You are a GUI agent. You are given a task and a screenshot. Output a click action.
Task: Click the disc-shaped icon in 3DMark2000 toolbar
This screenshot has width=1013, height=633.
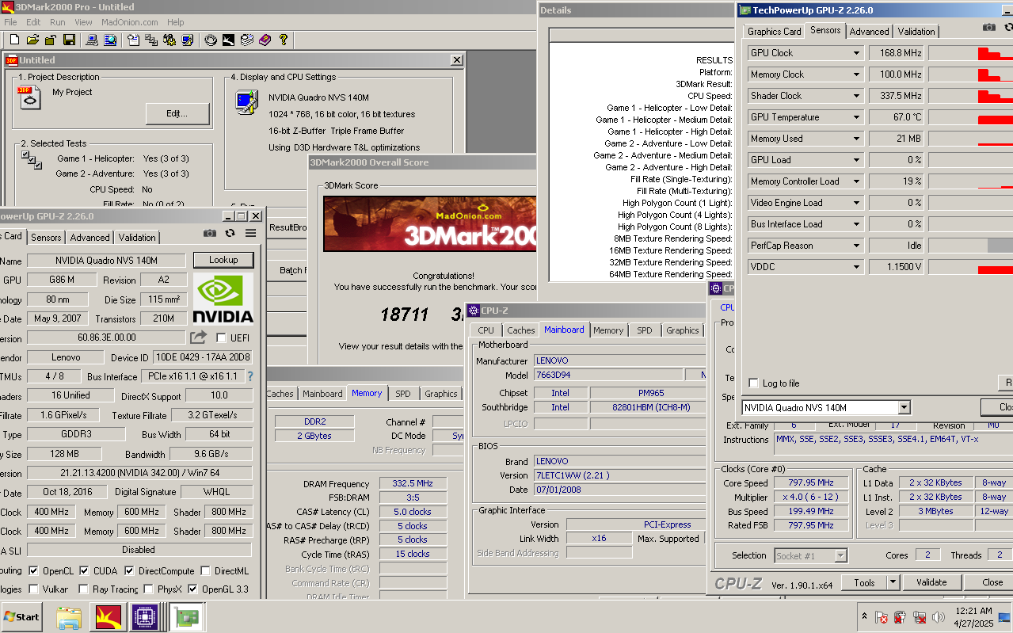[210, 40]
